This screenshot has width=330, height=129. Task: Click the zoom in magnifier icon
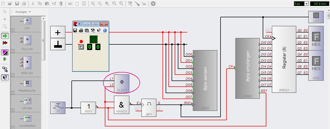93,4
